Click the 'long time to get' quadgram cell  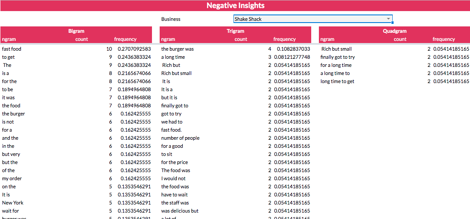click(x=337, y=81)
